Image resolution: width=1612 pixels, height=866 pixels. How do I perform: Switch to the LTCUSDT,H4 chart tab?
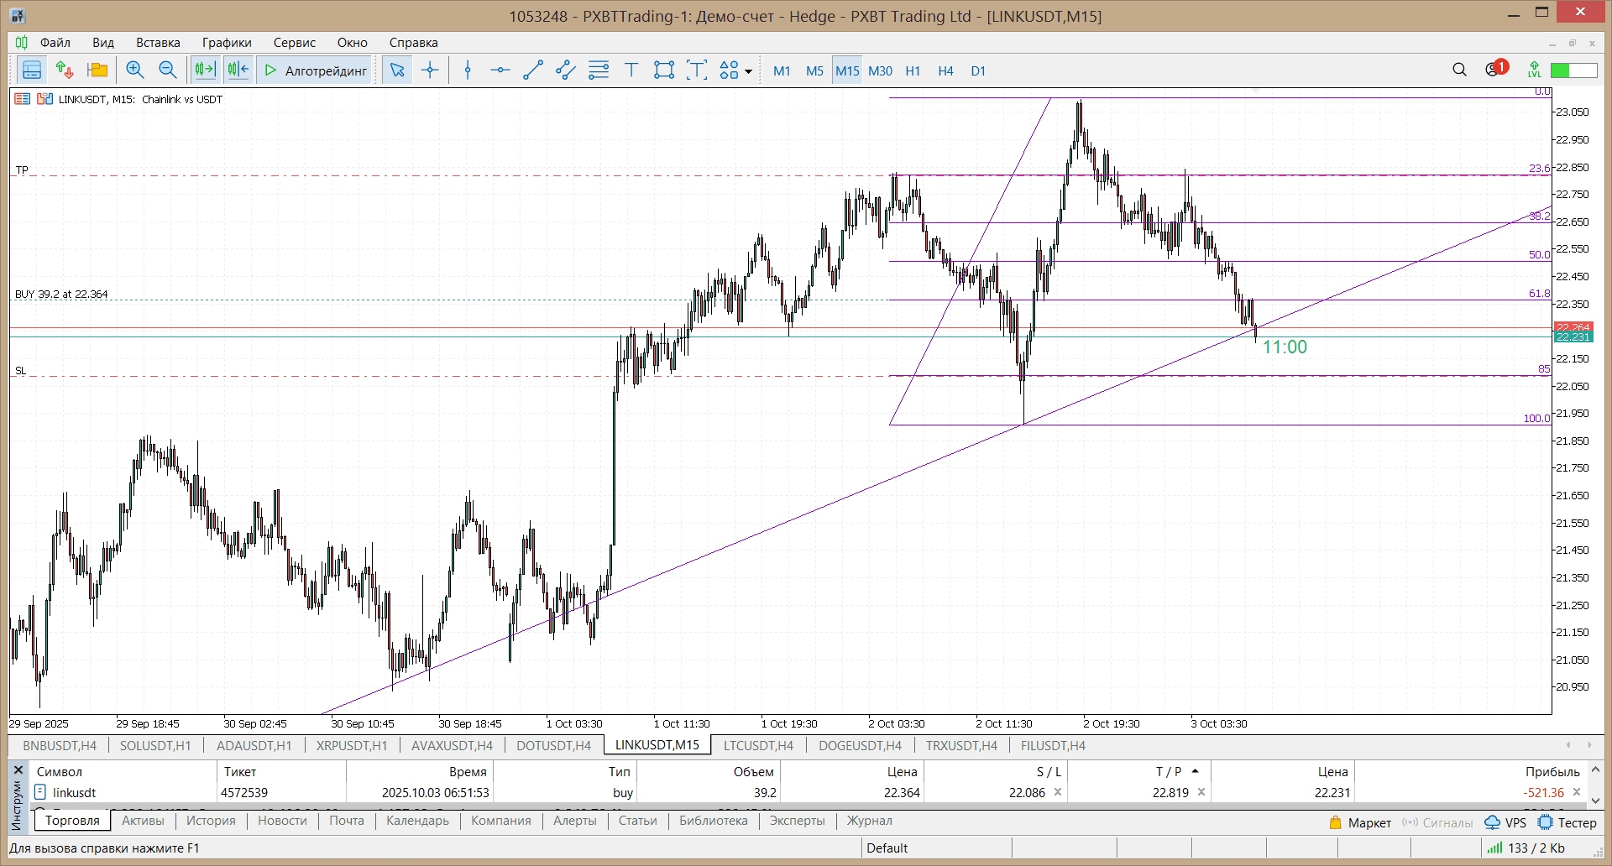coord(757,745)
